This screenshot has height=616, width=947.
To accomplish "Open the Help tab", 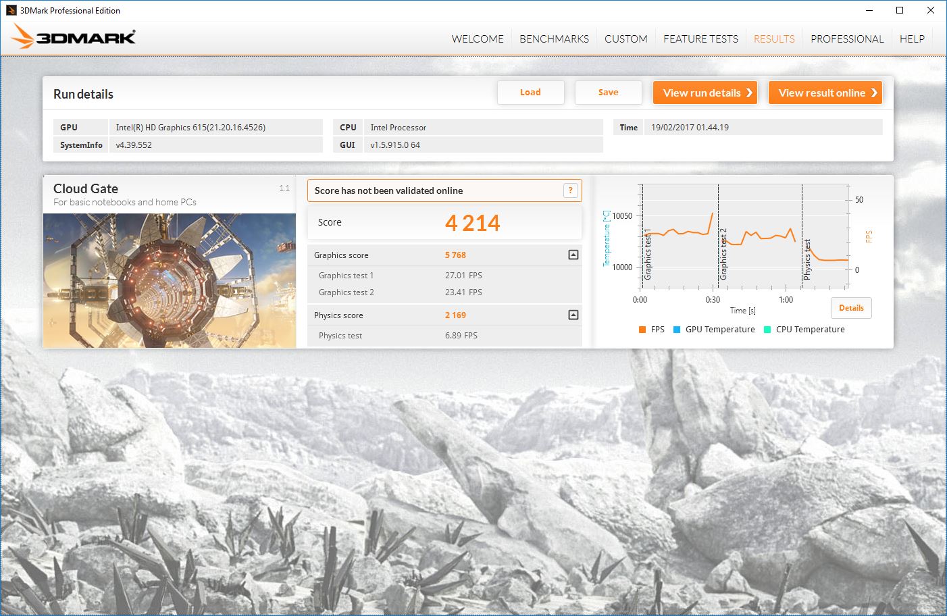I will (912, 39).
